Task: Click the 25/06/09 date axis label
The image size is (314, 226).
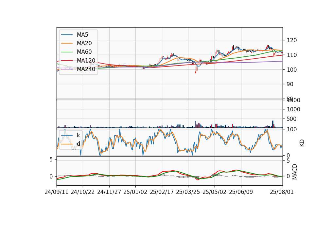Action: pos(241,192)
